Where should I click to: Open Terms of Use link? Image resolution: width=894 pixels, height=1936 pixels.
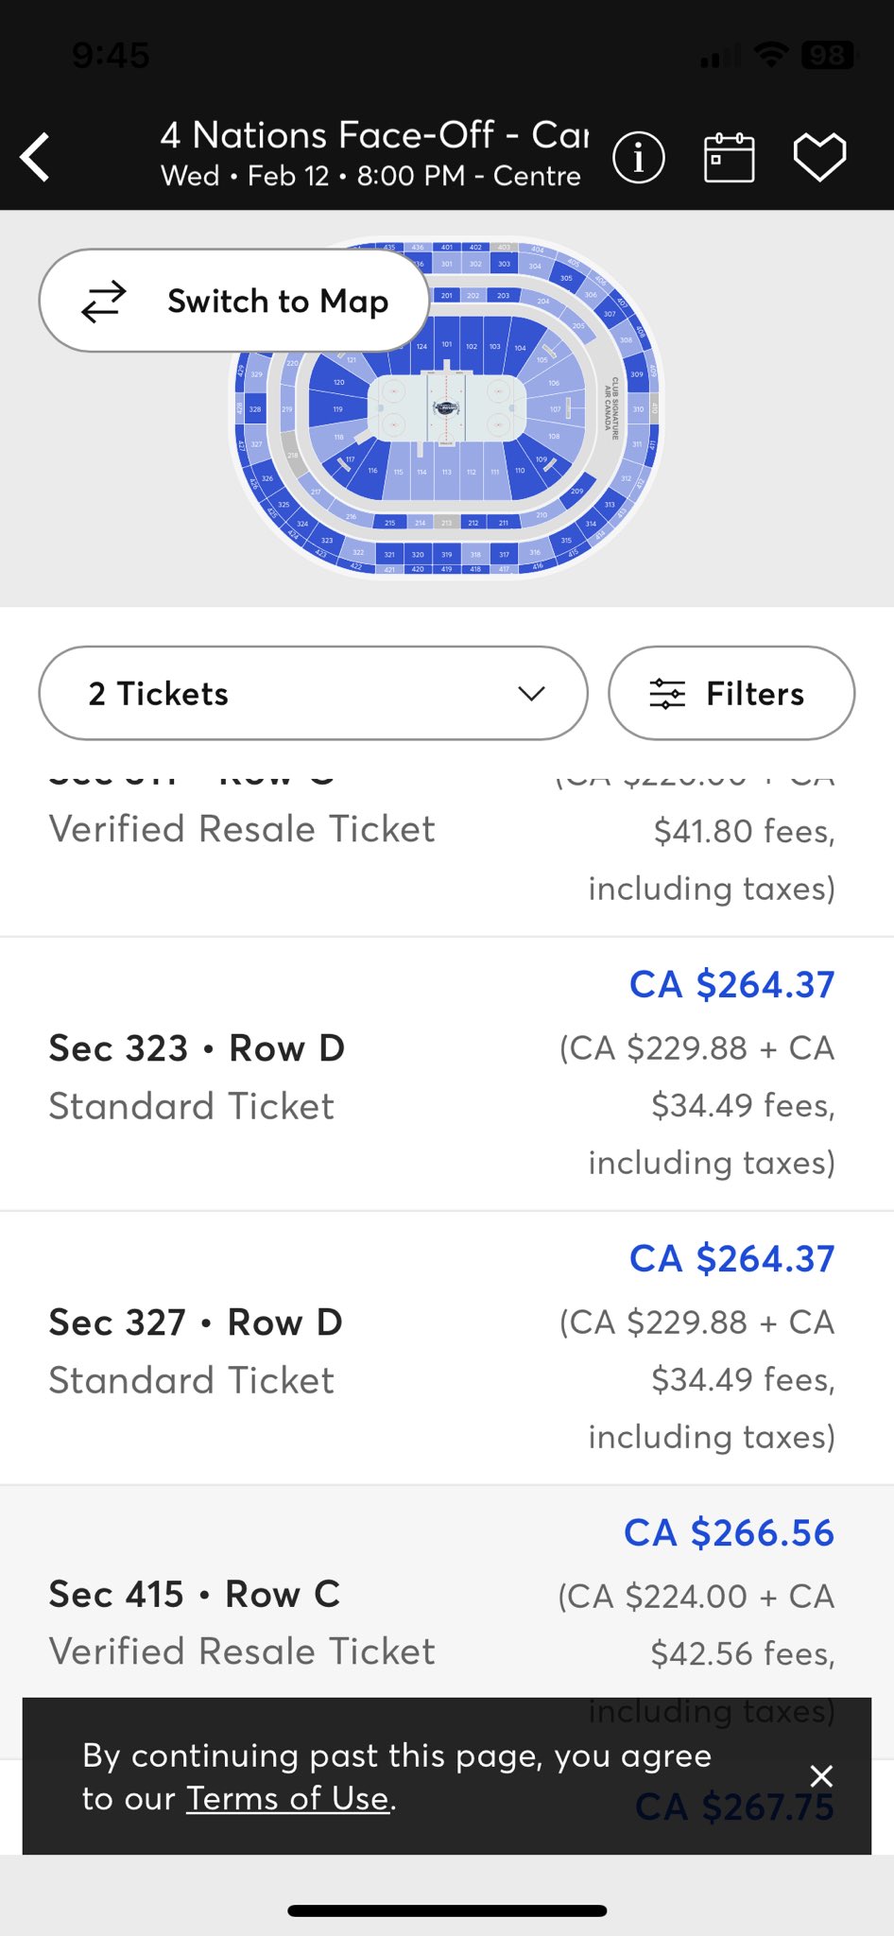(288, 1798)
